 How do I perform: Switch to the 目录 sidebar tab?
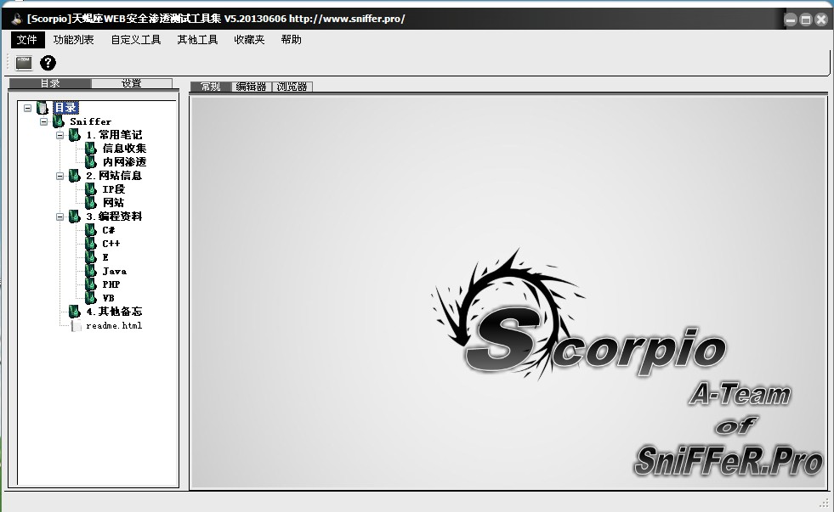[x=50, y=83]
